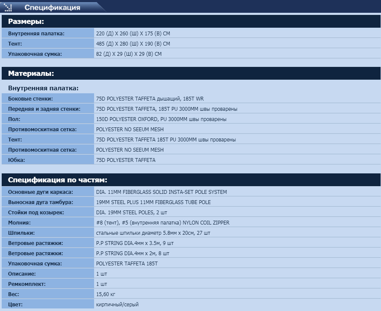The image size is (381, 311).
Task: Open the Спецификация tab
Action: 52,8
